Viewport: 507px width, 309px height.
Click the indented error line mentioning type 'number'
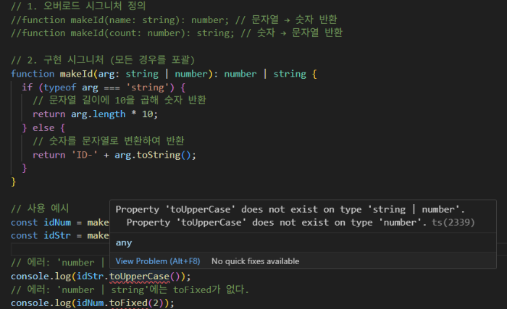tap(277, 222)
